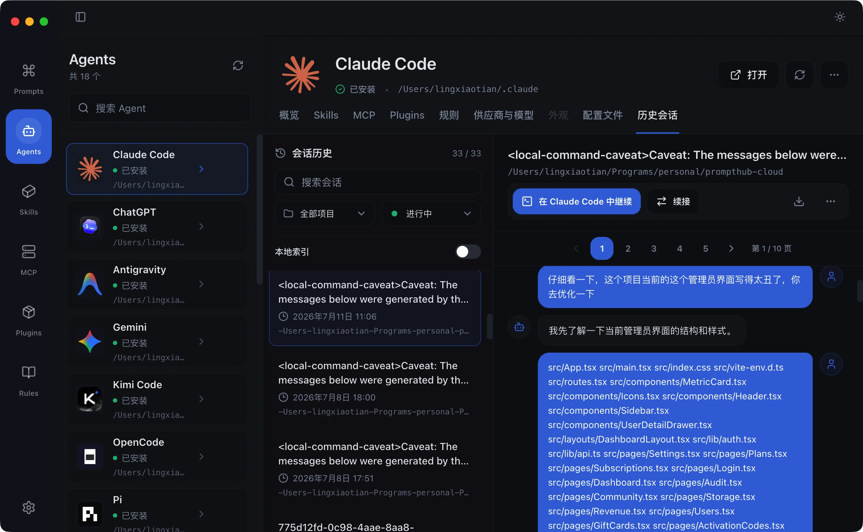
Task: Click the user avatar beside the first message
Action: [x=831, y=277]
